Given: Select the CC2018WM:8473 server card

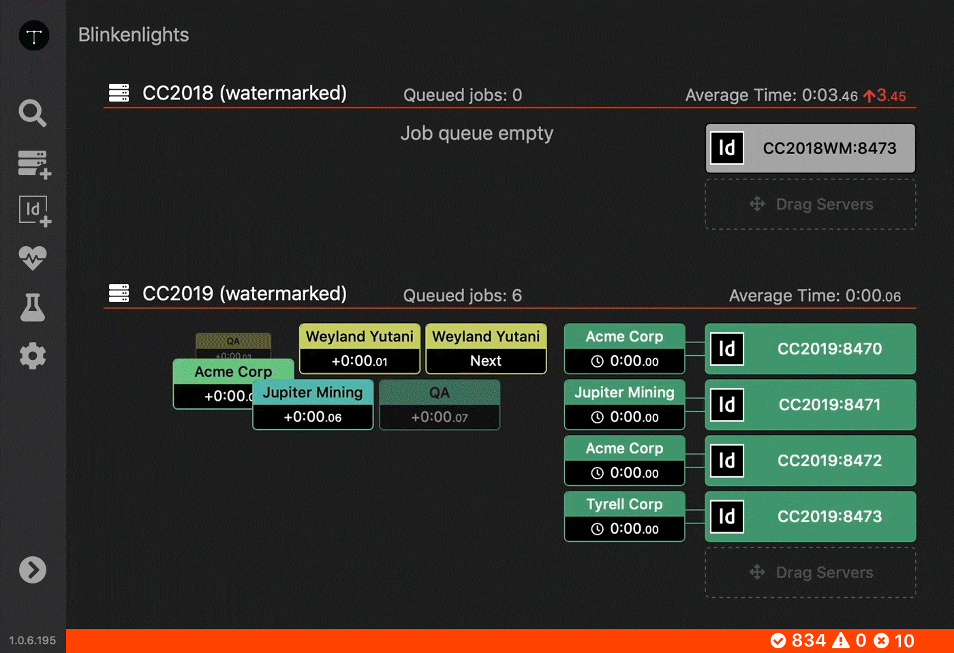Looking at the screenshot, I should pyautogui.click(x=810, y=148).
